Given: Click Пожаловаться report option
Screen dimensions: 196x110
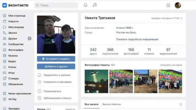Looking at the screenshot, I should (52, 91).
